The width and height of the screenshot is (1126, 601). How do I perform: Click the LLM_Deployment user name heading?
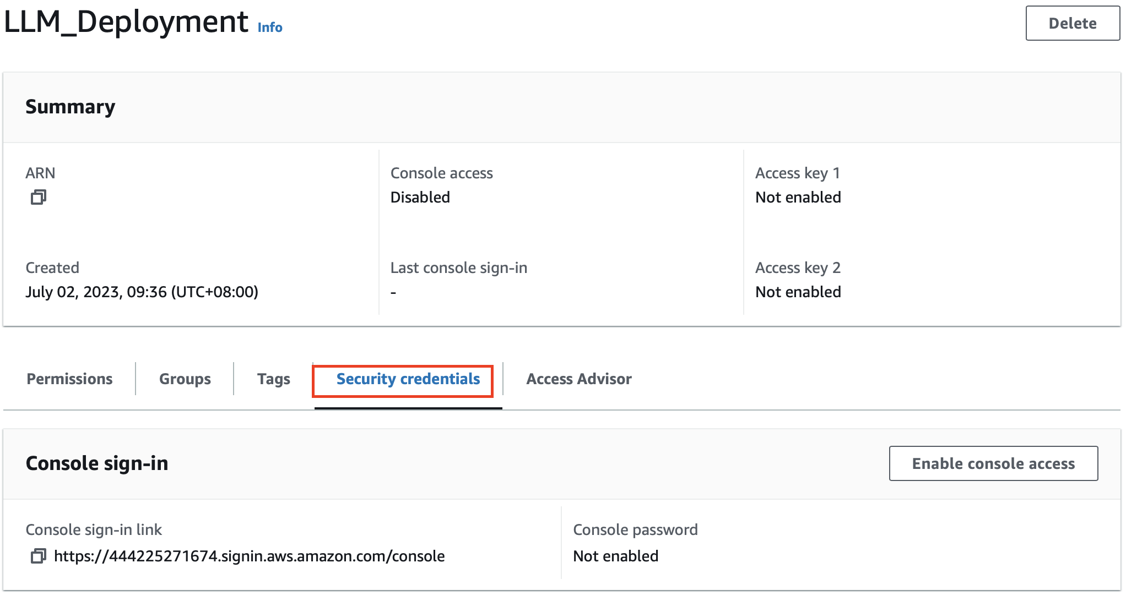coord(126,22)
